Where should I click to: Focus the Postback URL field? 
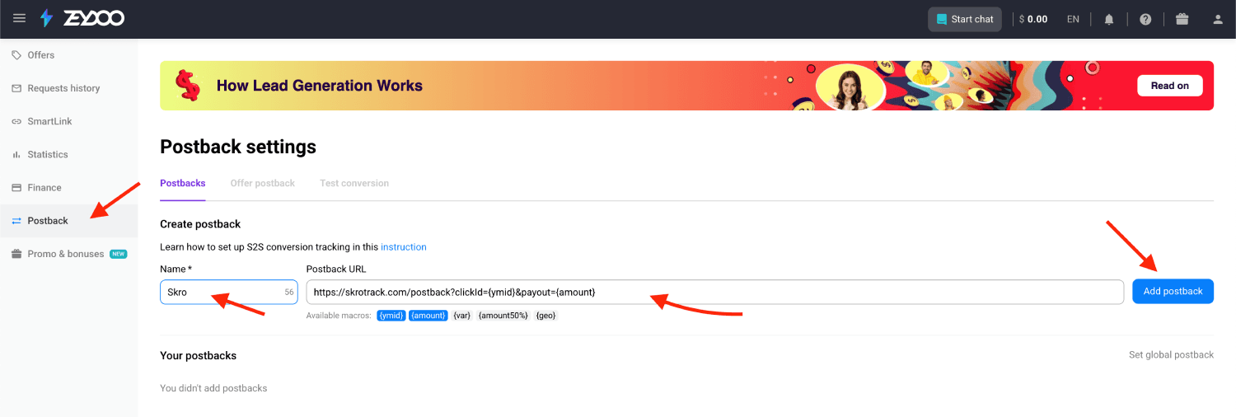[715, 292]
